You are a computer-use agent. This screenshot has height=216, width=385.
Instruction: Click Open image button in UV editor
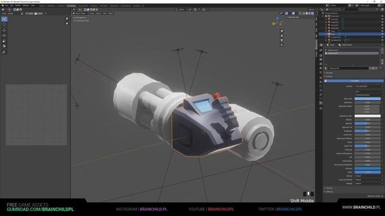[38, 13]
